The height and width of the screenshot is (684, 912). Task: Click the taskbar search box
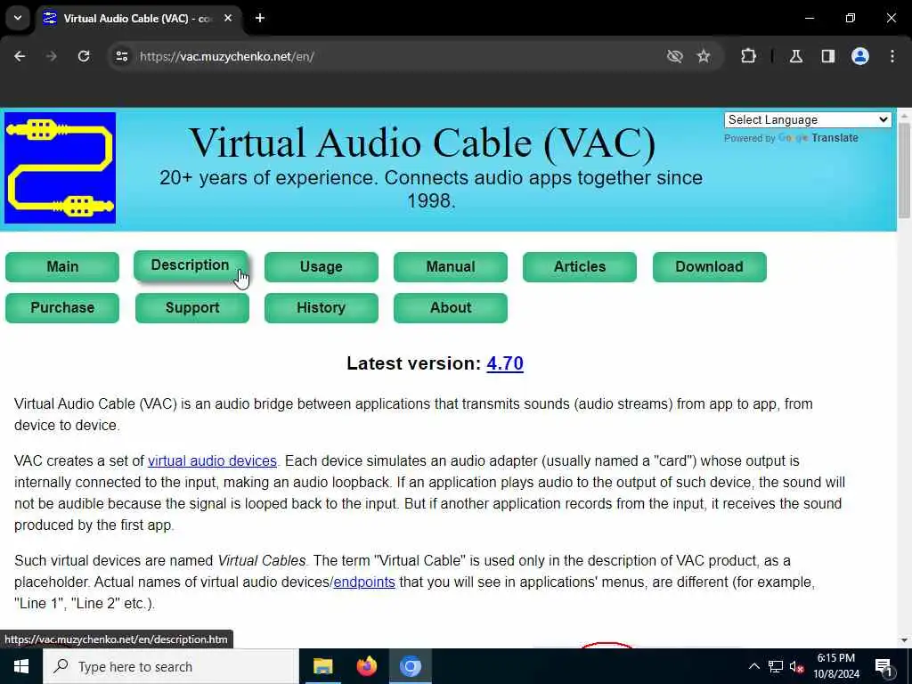[170, 666]
